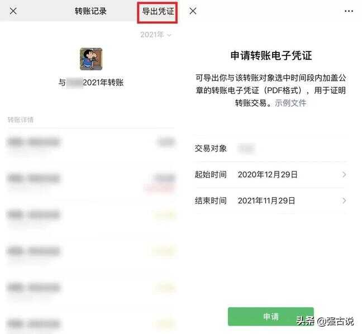Open the 起始时间 chevron arrow
Screen dimensions: 362x334
pos(344,174)
